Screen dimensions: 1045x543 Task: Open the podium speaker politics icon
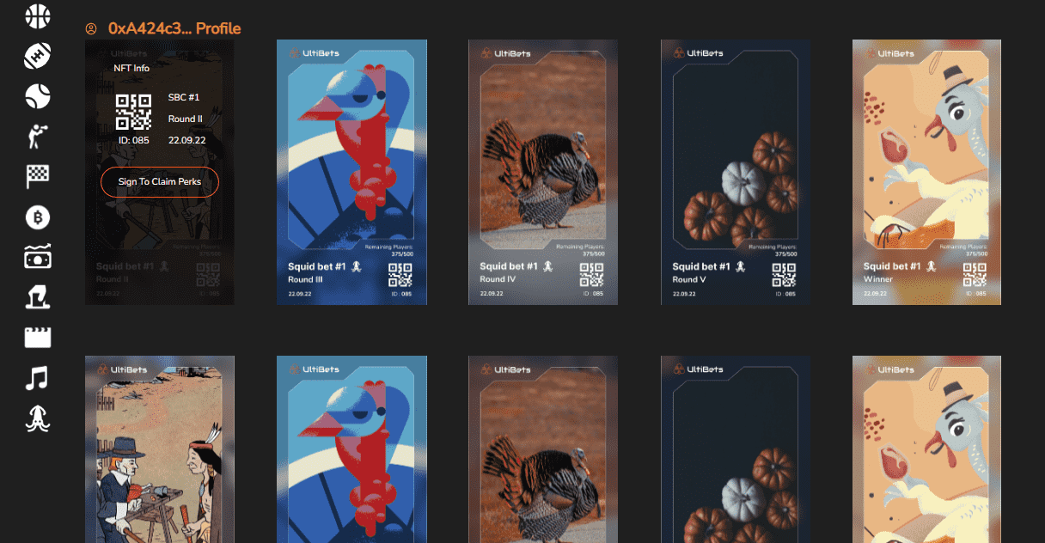pos(38,297)
